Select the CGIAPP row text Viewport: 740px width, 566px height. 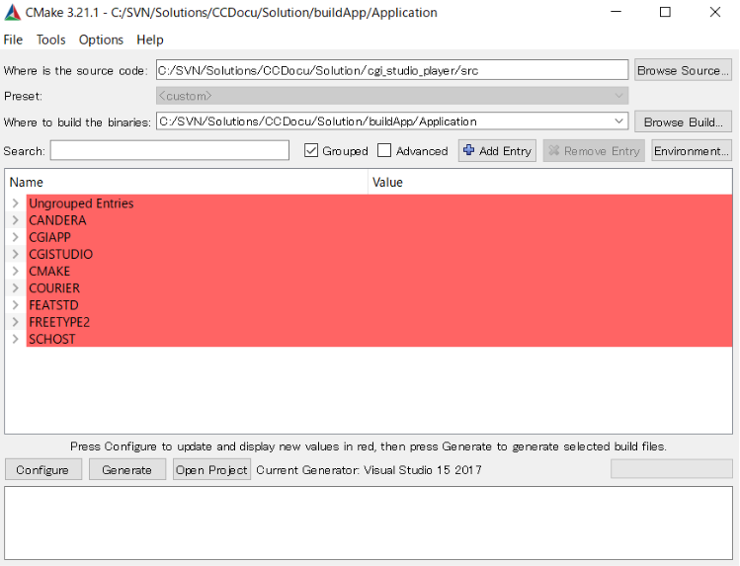tap(49, 237)
